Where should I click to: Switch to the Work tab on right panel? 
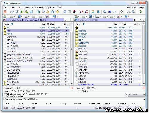click(94, 88)
